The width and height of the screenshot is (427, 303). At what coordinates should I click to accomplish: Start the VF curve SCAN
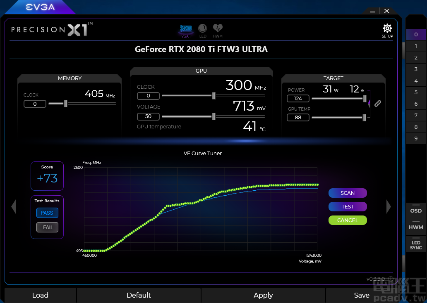coord(348,193)
